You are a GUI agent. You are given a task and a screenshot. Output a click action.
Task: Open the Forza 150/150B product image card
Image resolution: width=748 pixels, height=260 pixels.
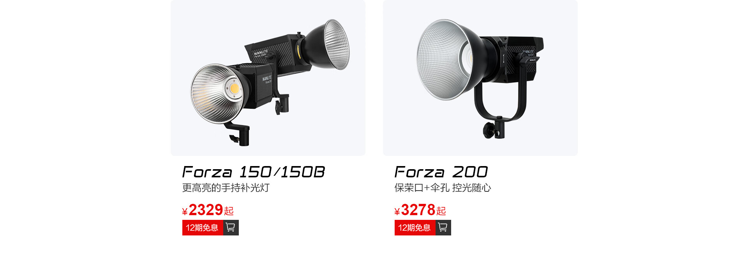click(268, 78)
